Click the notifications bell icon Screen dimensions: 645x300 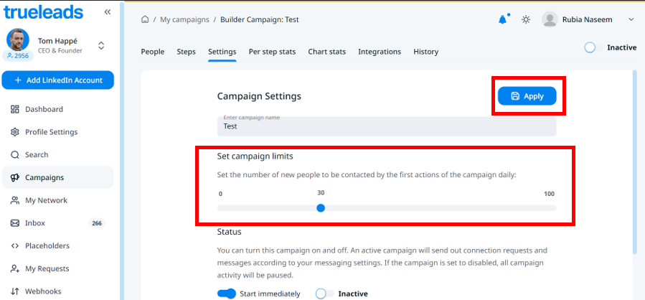coord(502,19)
